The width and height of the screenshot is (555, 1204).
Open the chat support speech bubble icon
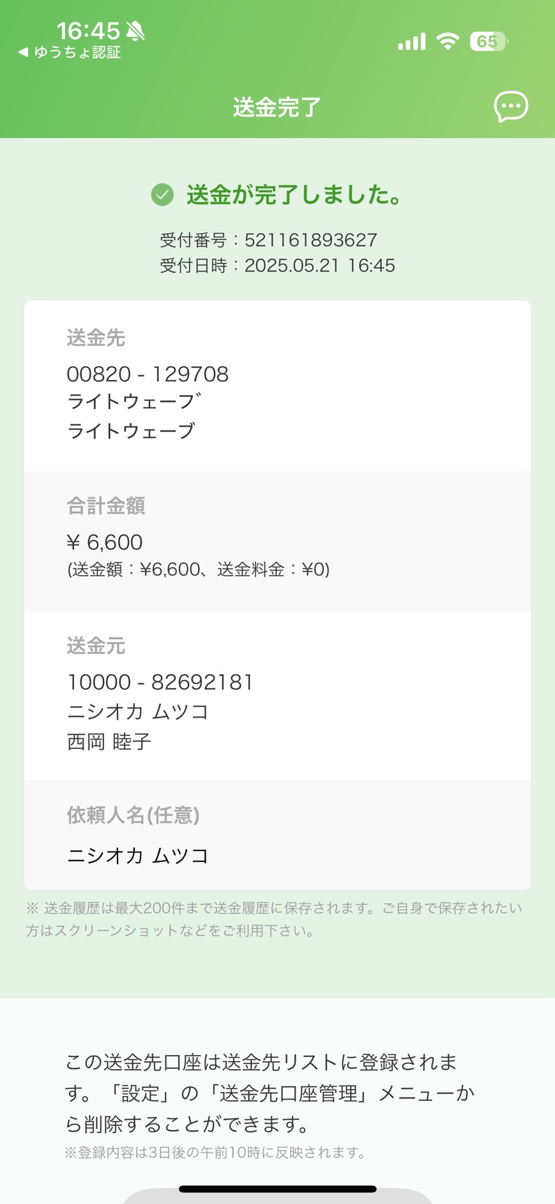pos(511,107)
